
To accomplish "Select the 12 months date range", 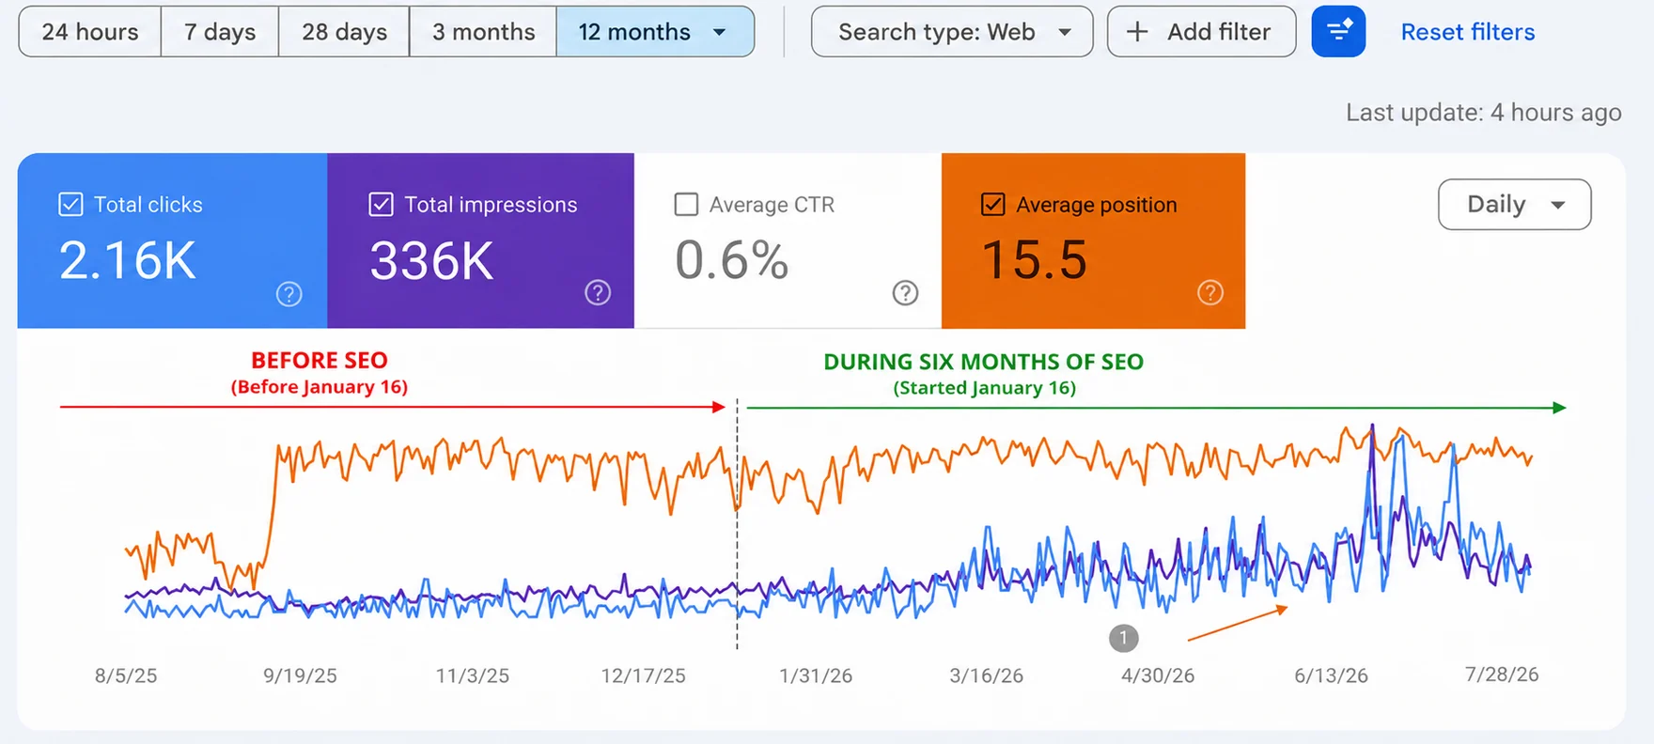I will 655,32.
